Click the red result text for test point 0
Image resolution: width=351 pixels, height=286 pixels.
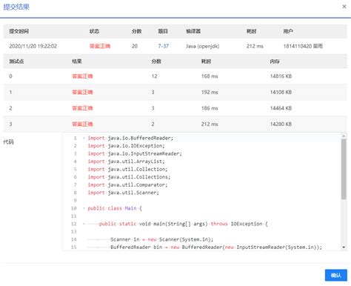tap(82, 76)
